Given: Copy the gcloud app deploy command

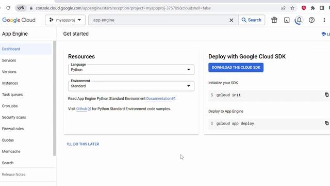Looking at the screenshot, I should tap(326, 123).
